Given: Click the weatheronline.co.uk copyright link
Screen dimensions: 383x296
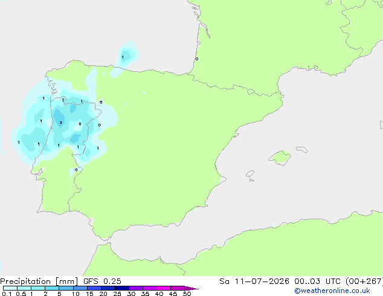Looking at the screenshot, I should tap(332, 291).
